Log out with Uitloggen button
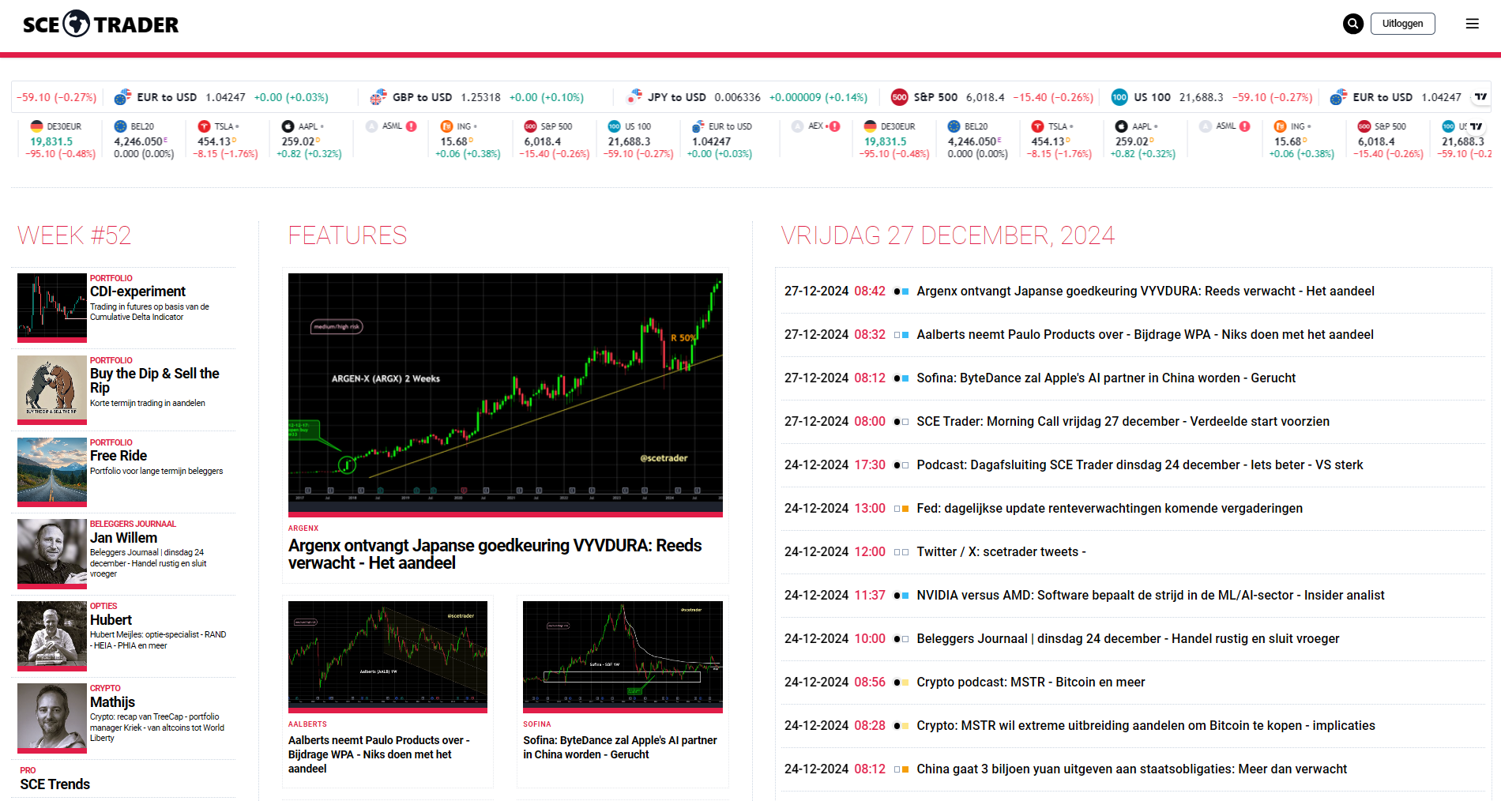1501x801 pixels. tap(1403, 24)
